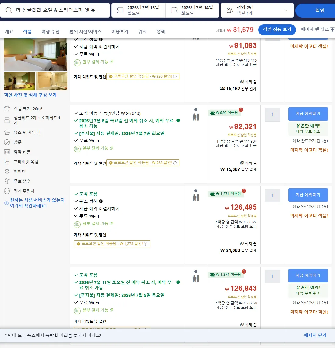Open main room photo thumbnail

pyautogui.click(x=36, y=54)
